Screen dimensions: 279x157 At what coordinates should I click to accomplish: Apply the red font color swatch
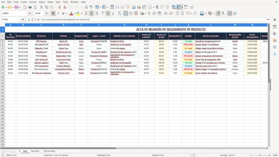71,13
